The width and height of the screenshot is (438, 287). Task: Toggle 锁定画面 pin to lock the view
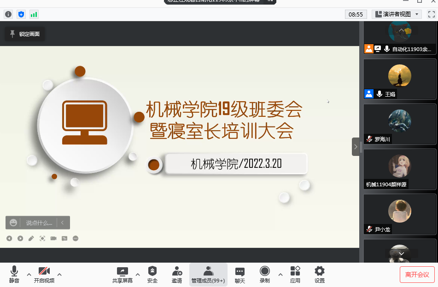(x=25, y=34)
